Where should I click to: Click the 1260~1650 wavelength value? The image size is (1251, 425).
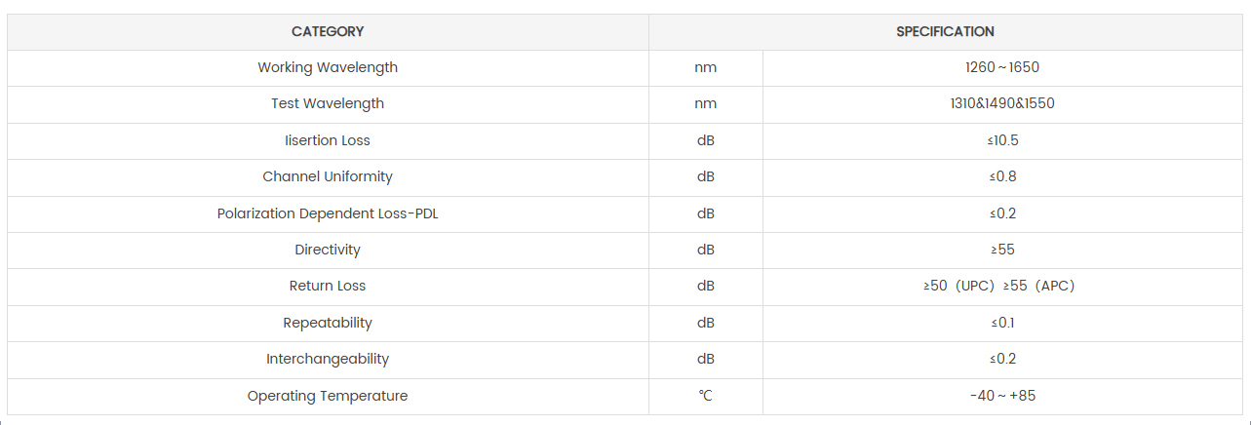[1002, 67]
